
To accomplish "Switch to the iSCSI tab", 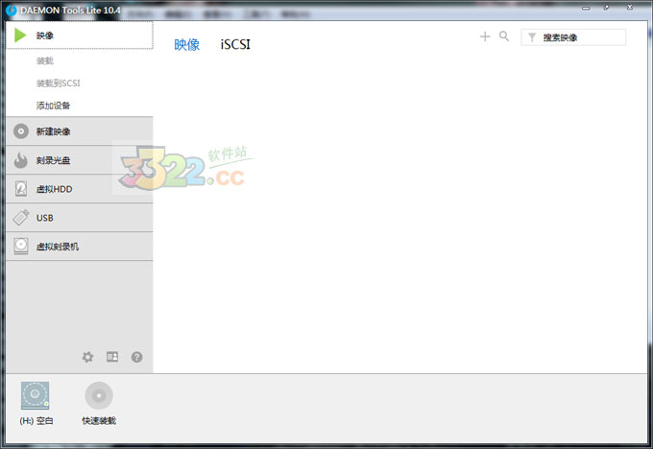I will [x=235, y=44].
